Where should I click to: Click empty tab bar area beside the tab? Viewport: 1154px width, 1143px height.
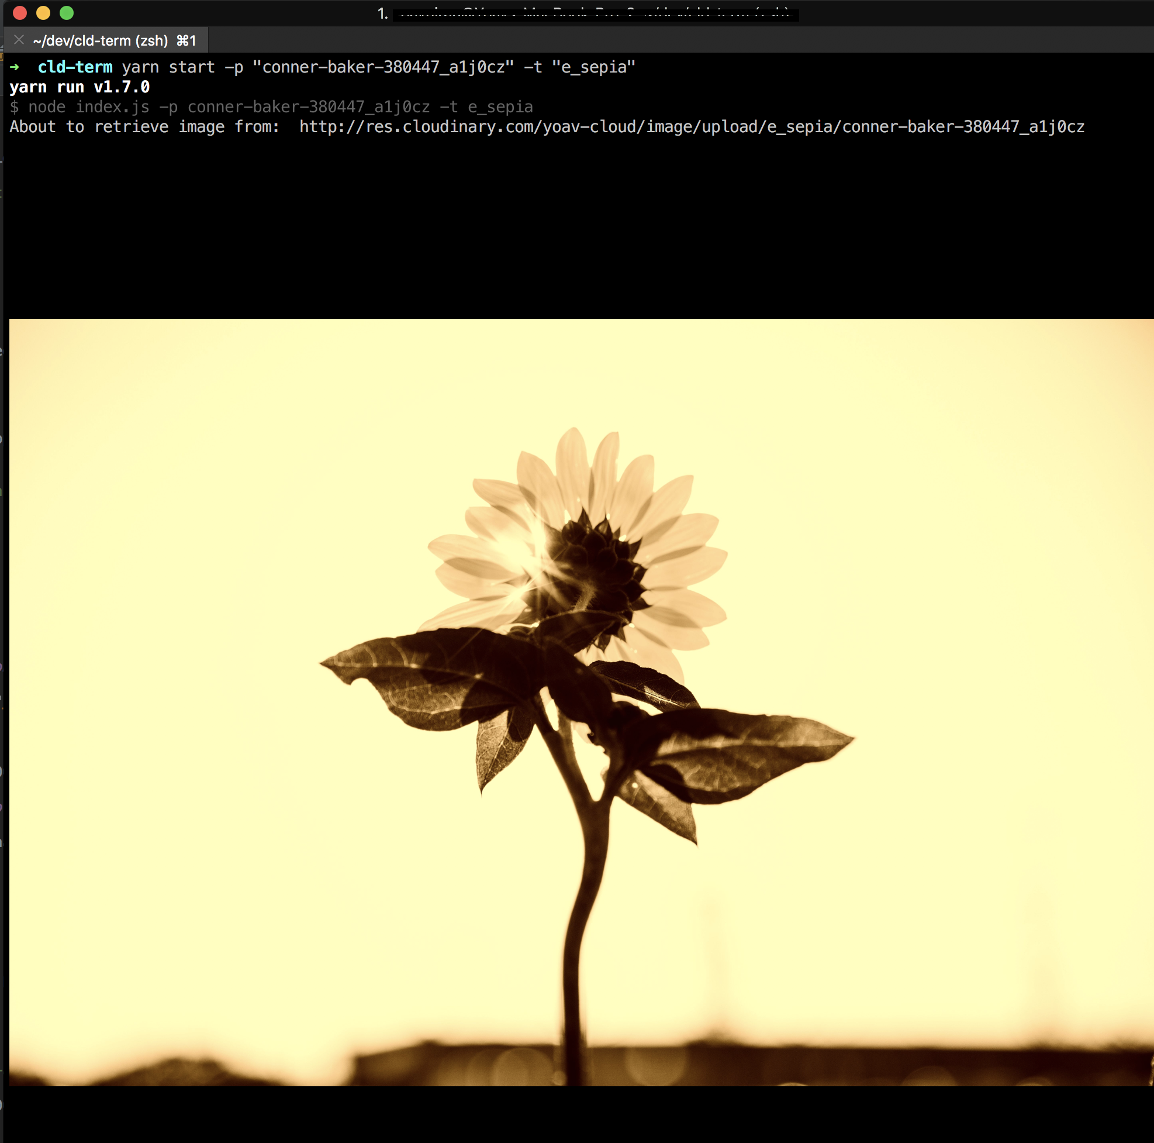tap(657, 40)
